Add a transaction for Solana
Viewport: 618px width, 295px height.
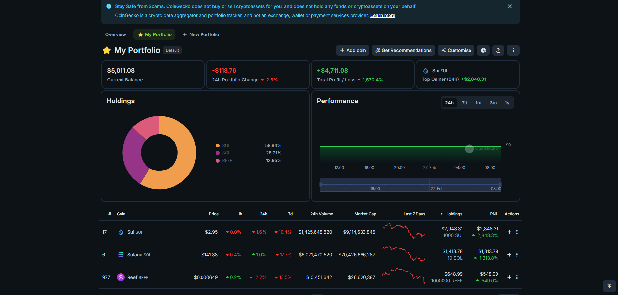point(509,255)
